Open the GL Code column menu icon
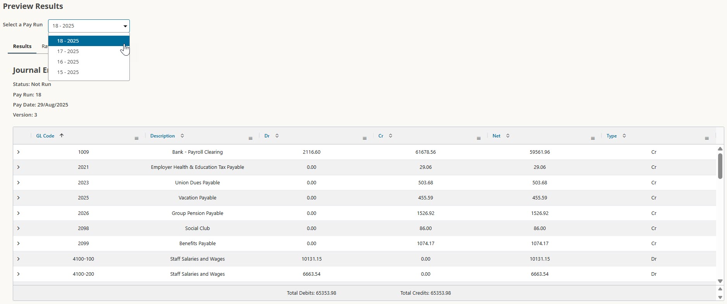Viewport: 727px width, 304px height. point(136,138)
